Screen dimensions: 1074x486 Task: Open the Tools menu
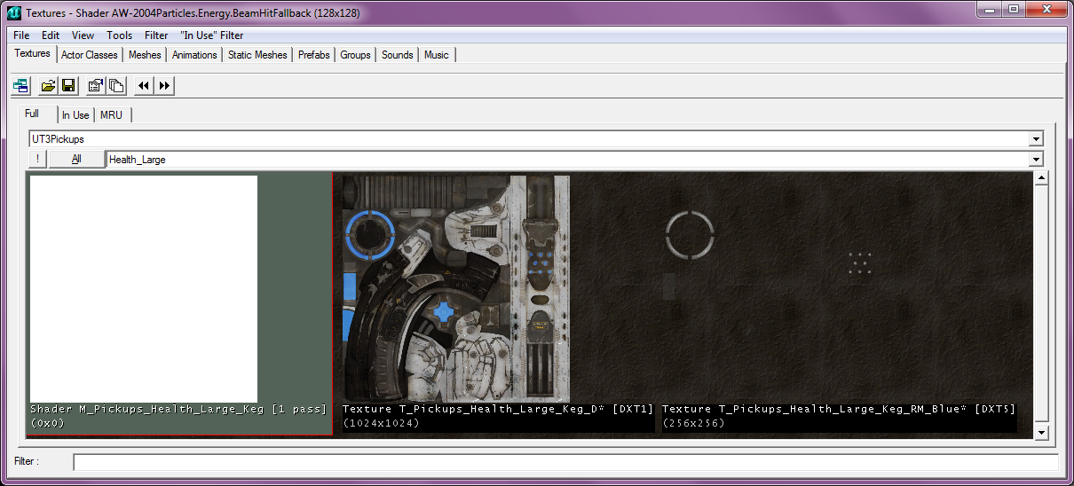(x=119, y=35)
